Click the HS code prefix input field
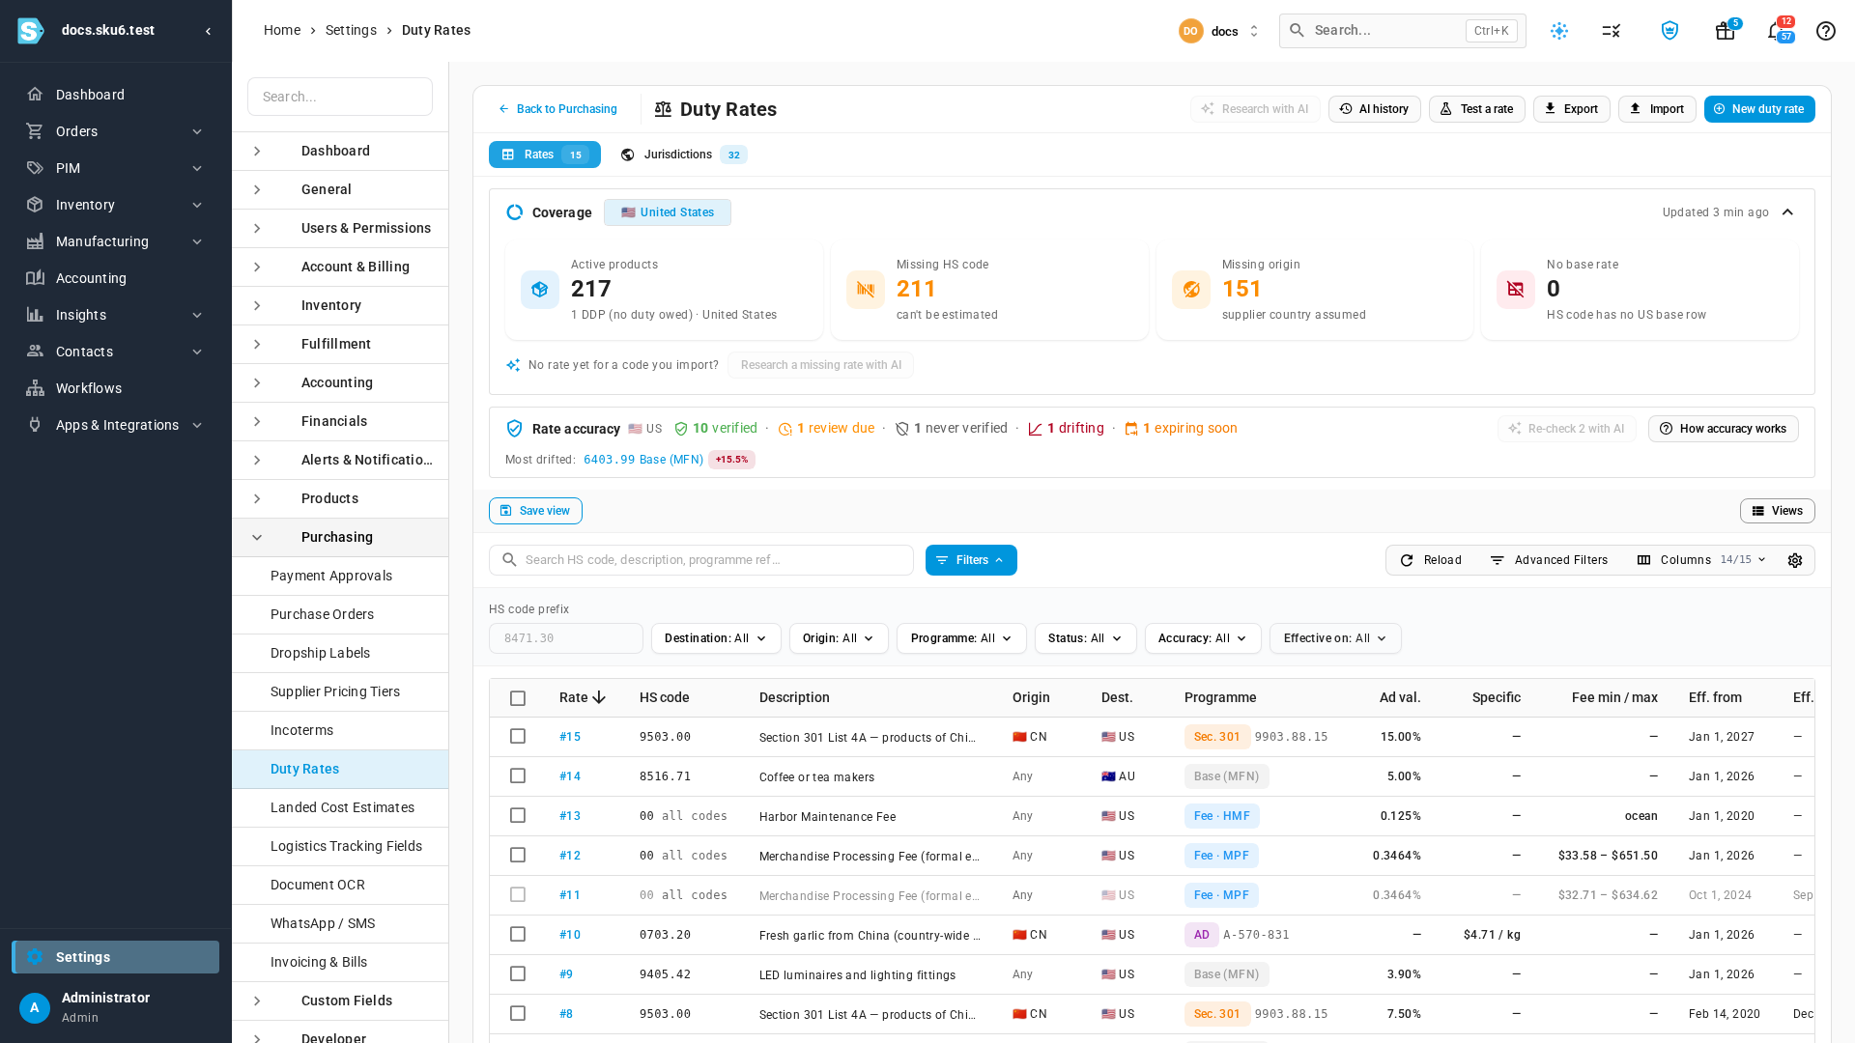 point(566,638)
